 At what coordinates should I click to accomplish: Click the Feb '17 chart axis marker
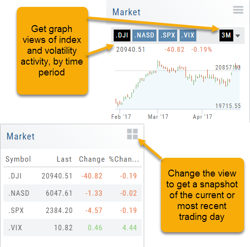[x=121, y=117]
